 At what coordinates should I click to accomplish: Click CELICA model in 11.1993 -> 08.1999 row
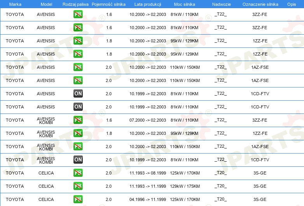(46, 173)
